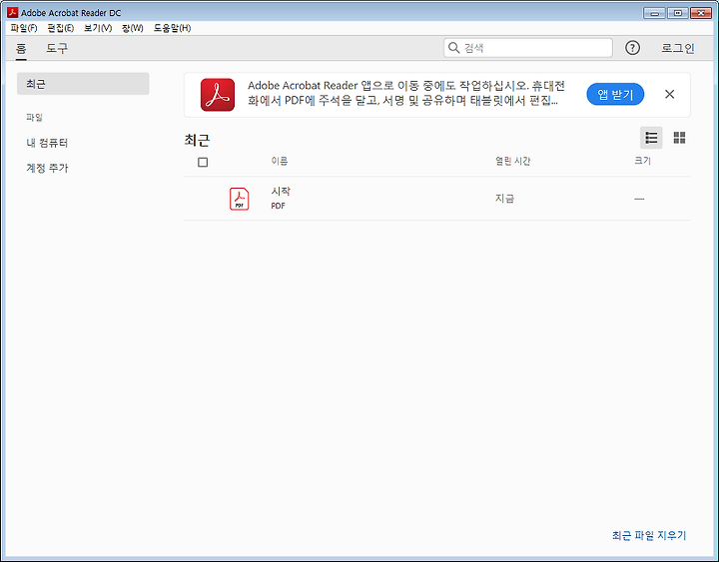Toggle the select-all checkbox in list header
The image size is (719, 562).
coord(203,162)
